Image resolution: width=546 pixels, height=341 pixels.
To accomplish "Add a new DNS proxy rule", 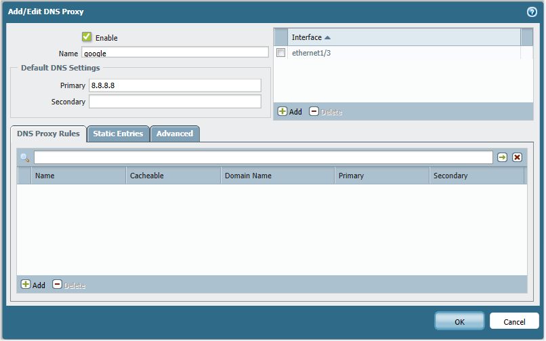I will (33, 285).
